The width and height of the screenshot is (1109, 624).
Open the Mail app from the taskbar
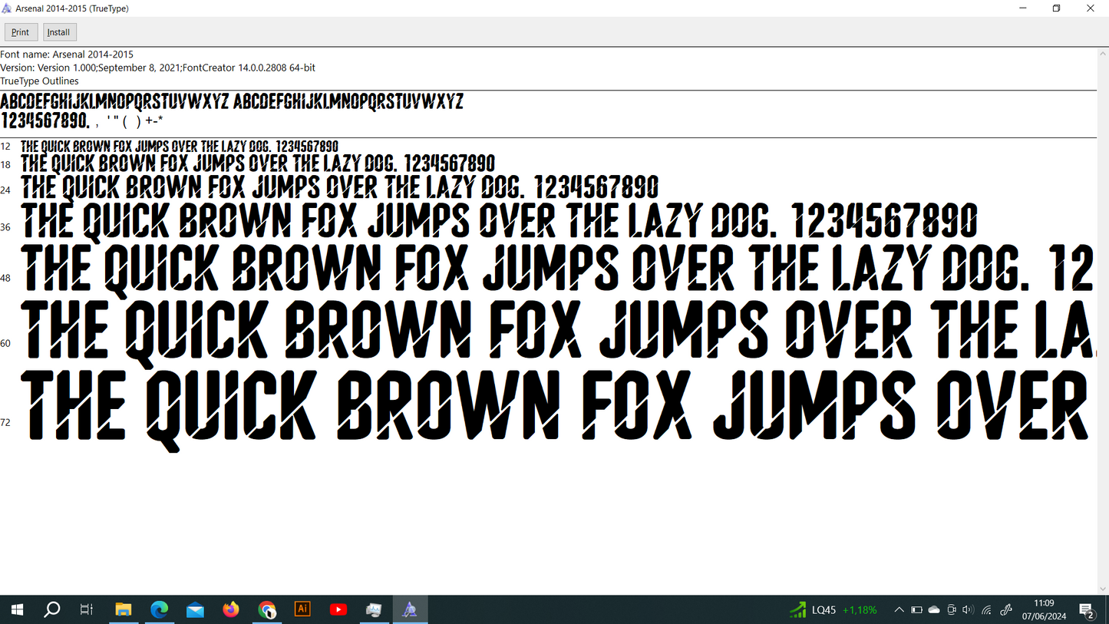[195, 609]
